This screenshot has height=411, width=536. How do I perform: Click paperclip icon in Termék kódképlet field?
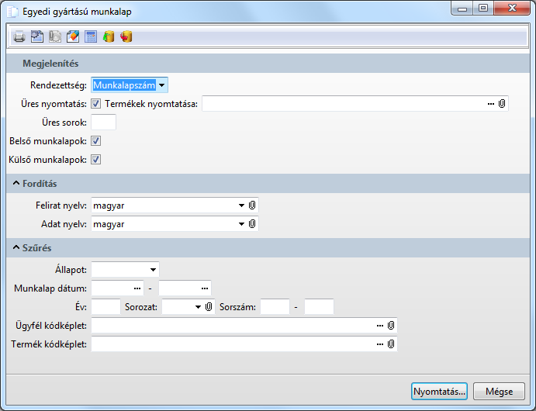click(x=391, y=344)
